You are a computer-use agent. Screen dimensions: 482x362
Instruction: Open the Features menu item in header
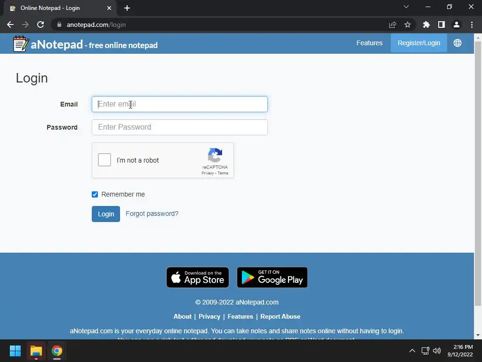(x=370, y=43)
